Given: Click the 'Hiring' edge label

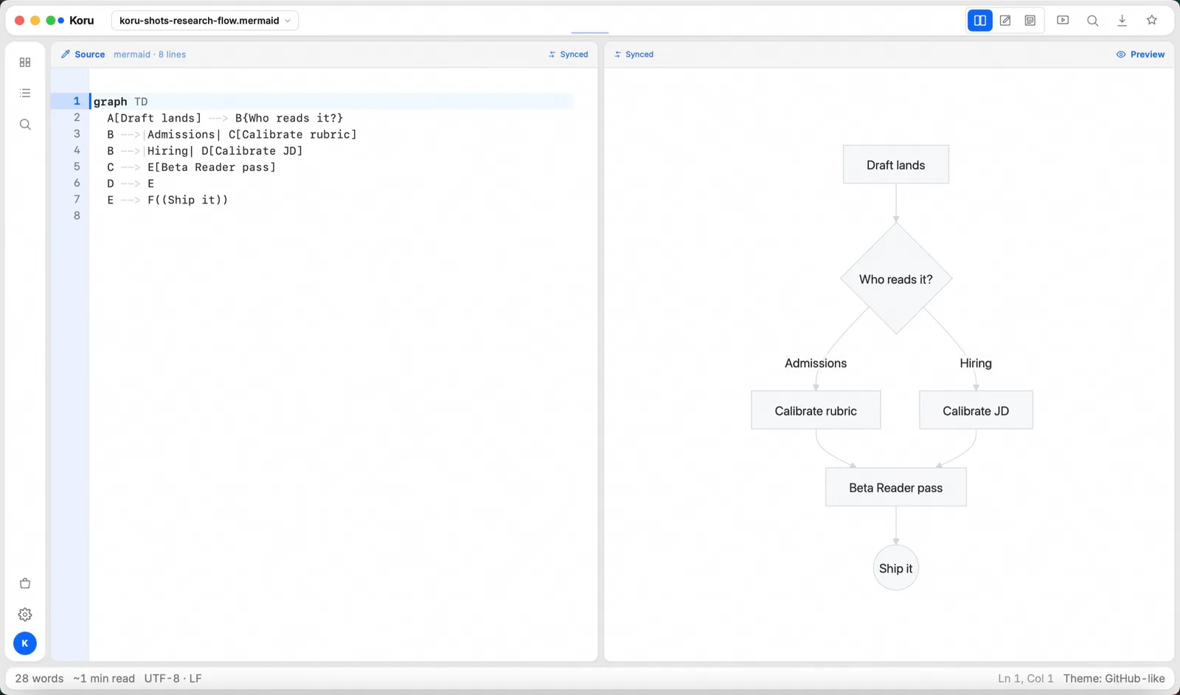Looking at the screenshot, I should (976, 363).
